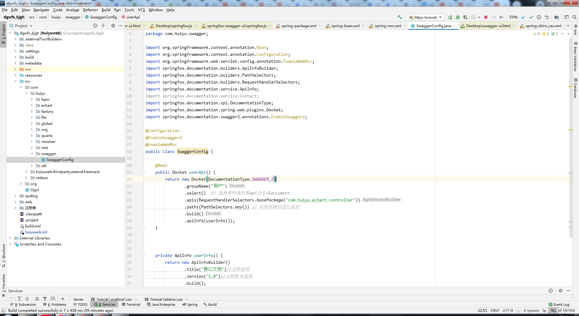579x316 pixels.
Task: Open the Run Anything toolbar icon
Action: (x=567, y=17)
